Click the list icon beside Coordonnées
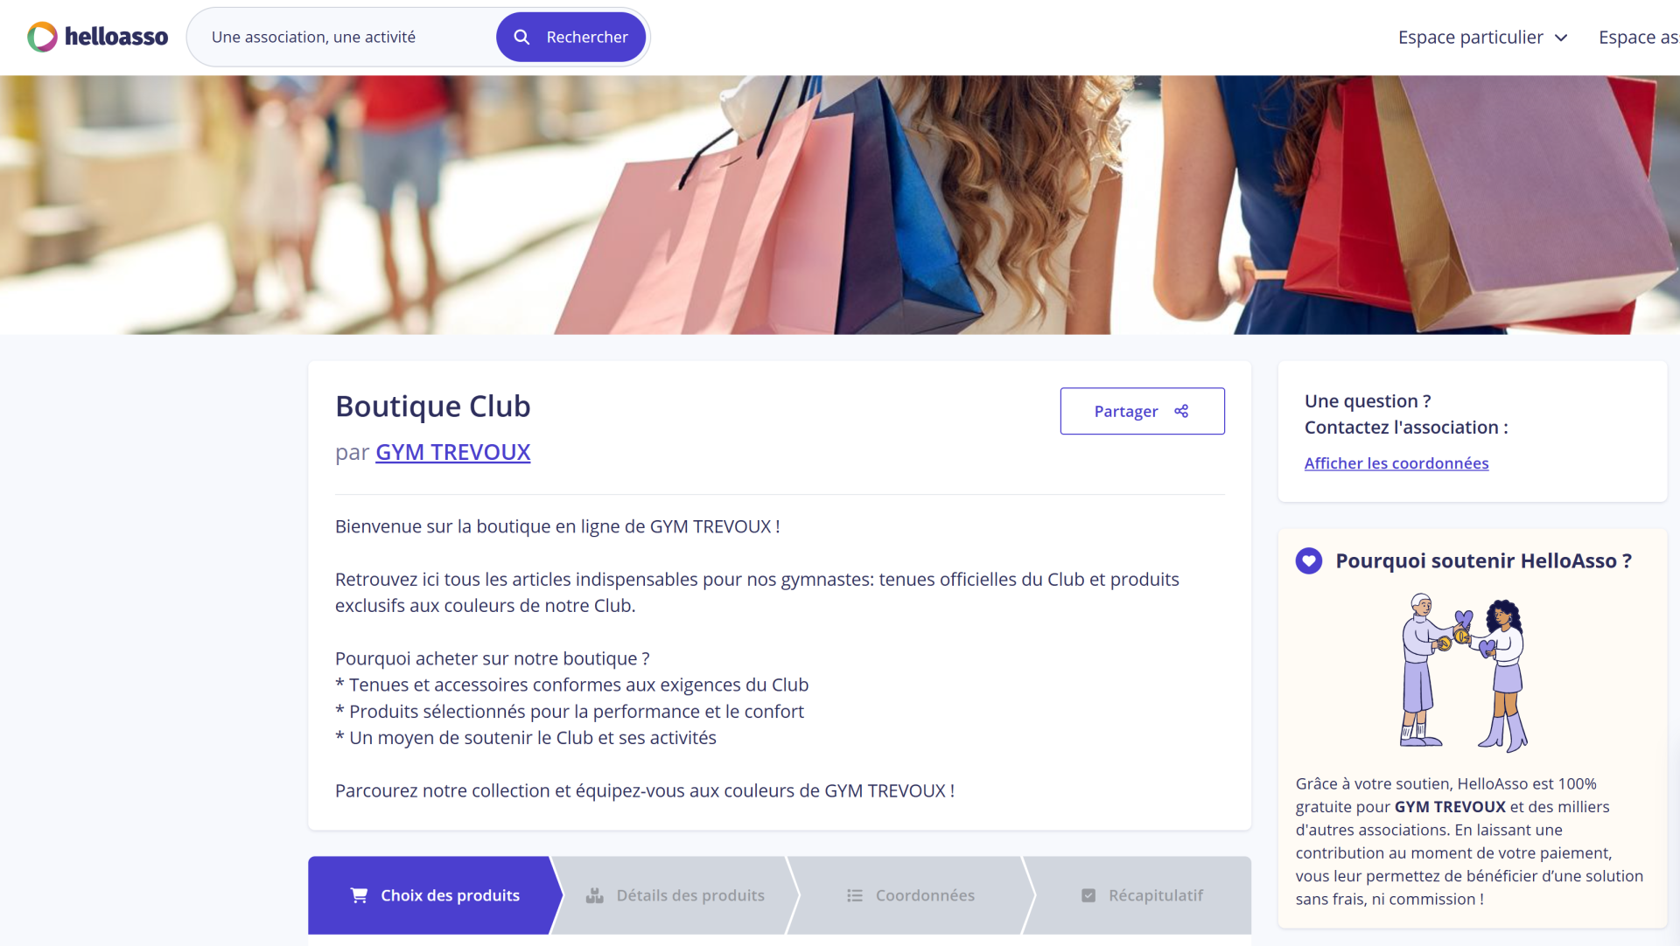The width and height of the screenshot is (1680, 946). (855, 895)
